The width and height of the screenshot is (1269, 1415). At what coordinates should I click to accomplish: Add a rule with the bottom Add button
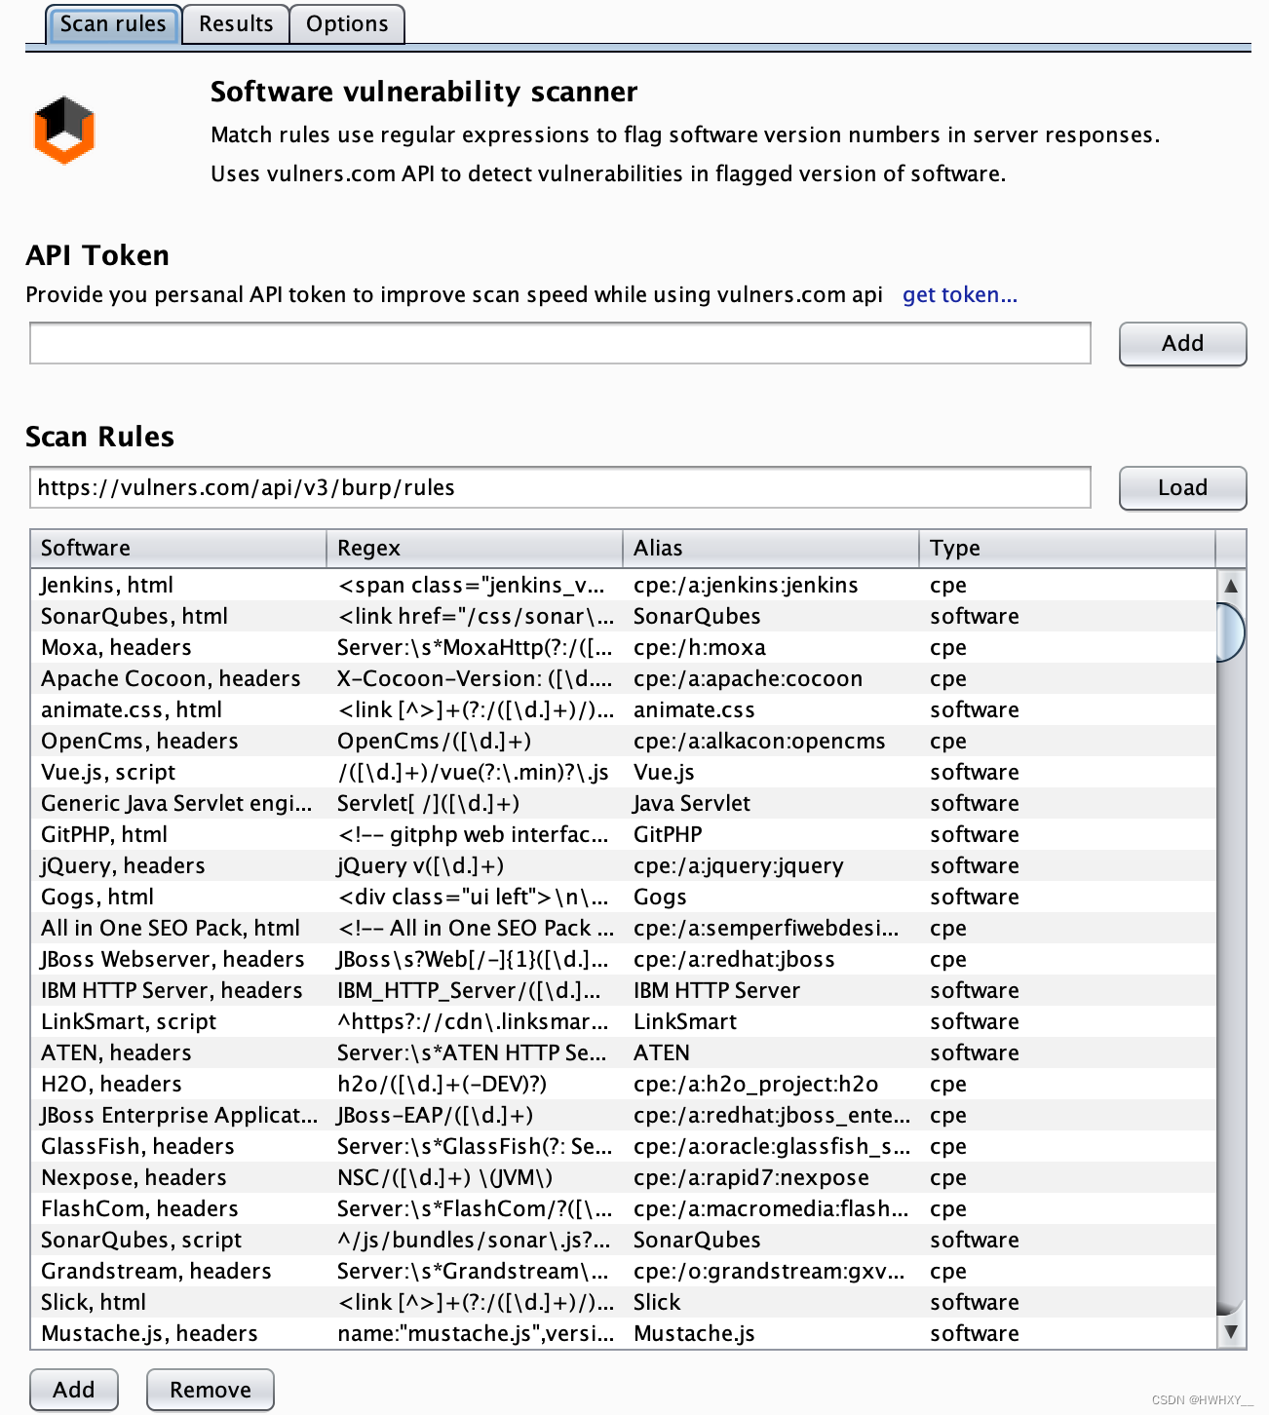[74, 1390]
